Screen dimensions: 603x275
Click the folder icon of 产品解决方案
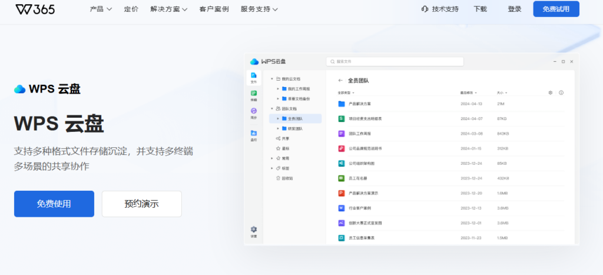tap(341, 104)
